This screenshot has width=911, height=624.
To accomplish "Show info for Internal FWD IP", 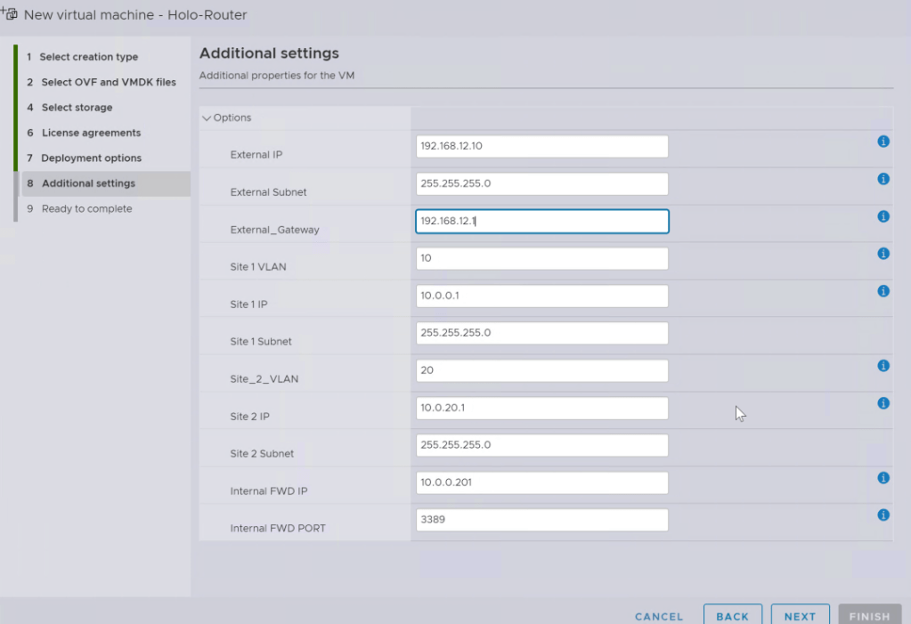I will coord(883,478).
